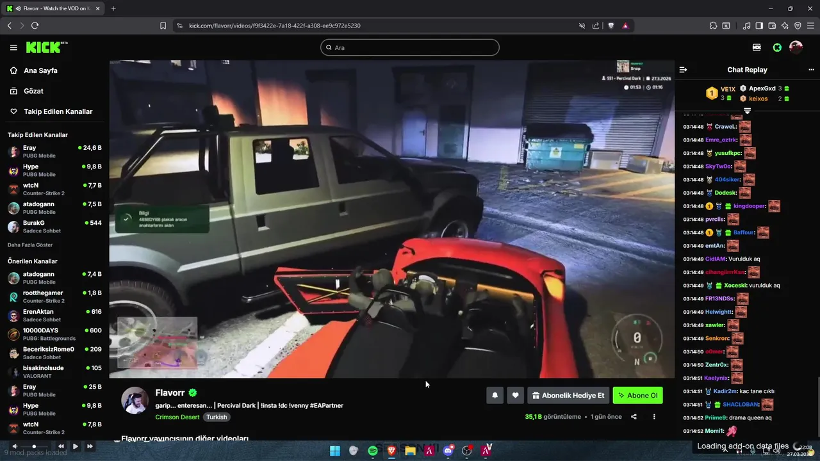Open the Brave Shields lion icon
The image size is (820, 461).
tap(611, 26)
